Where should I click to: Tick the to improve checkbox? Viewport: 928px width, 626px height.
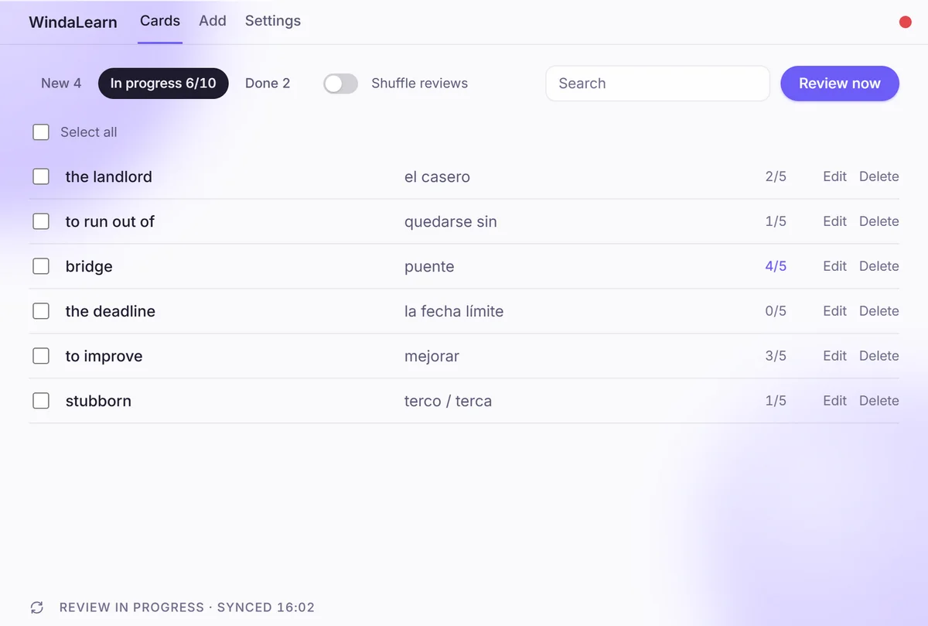(41, 356)
